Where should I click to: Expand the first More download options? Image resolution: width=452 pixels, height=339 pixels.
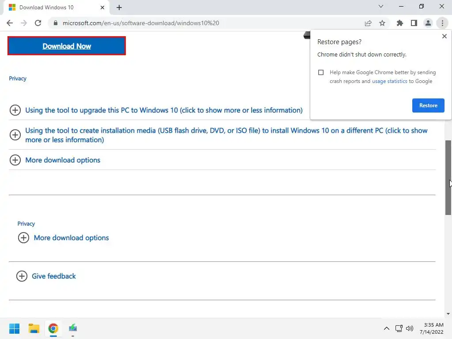63,160
